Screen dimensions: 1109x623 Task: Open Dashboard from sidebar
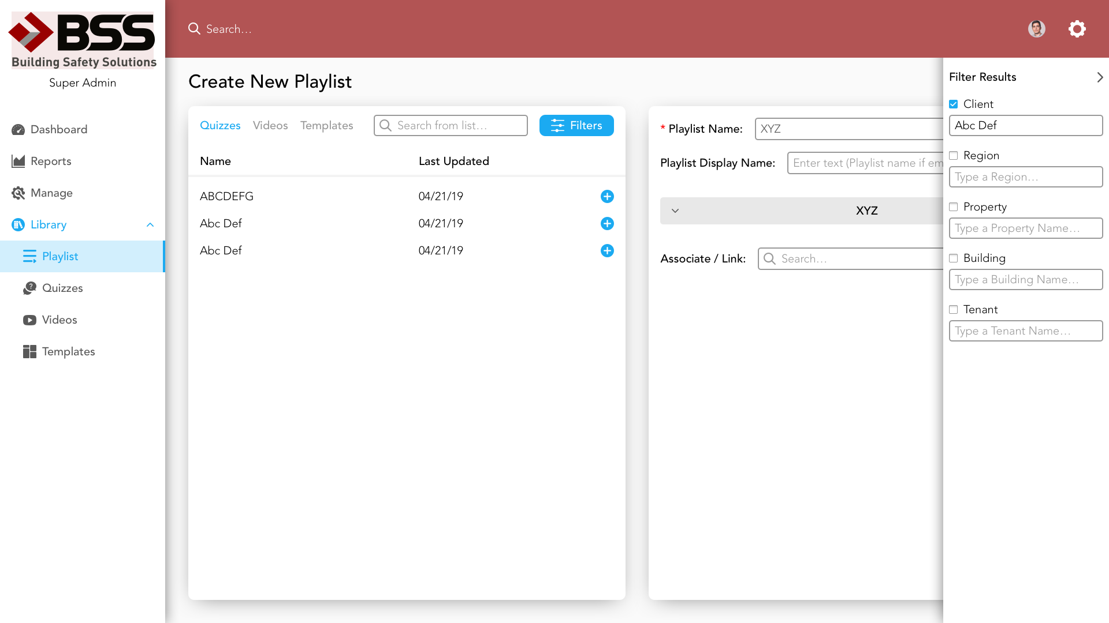(x=58, y=129)
